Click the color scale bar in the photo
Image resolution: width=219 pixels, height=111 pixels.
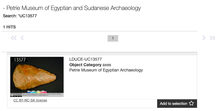coord(37,92)
